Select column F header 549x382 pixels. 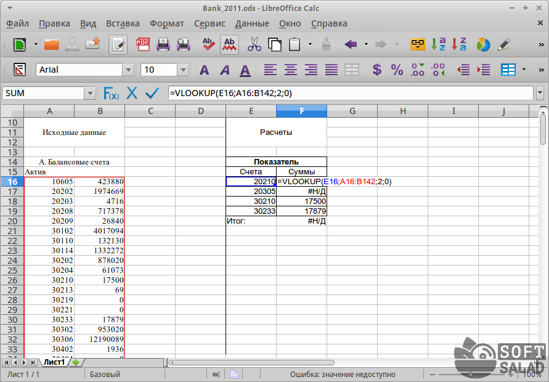click(x=302, y=111)
